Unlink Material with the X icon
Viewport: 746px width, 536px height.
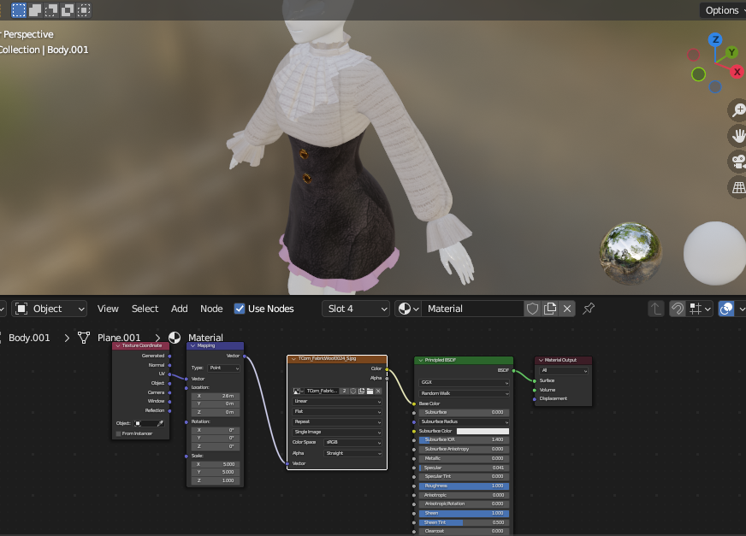(x=567, y=309)
